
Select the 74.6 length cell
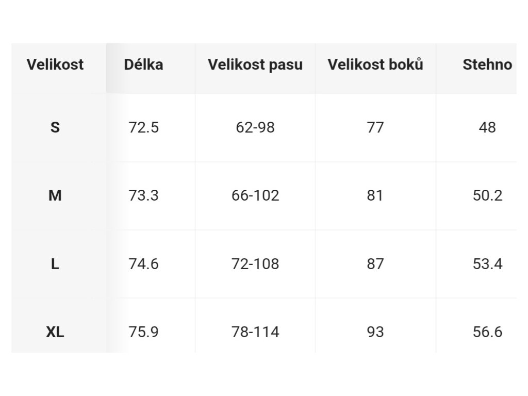[x=143, y=263]
